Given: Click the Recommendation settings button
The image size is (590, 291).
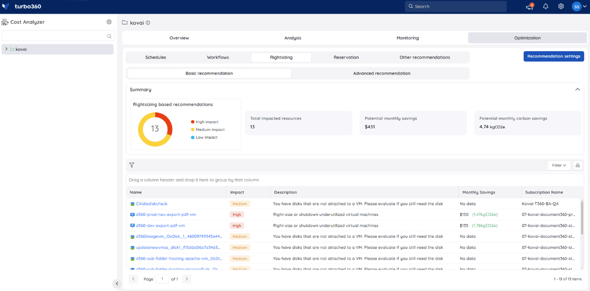Looking at the screenshot, I should coord(553,56).
